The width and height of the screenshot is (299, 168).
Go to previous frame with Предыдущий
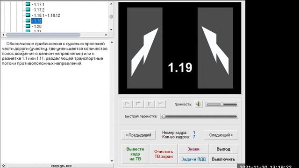[x=138, y=135]
